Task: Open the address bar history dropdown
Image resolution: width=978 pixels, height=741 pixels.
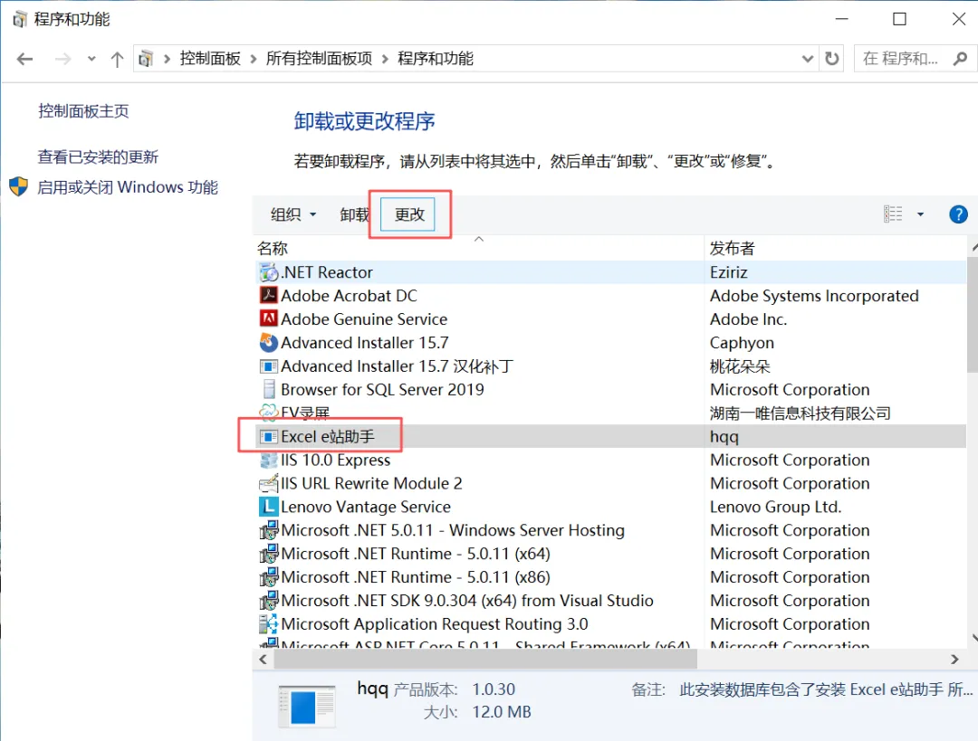Action: [x=807, y=59]
